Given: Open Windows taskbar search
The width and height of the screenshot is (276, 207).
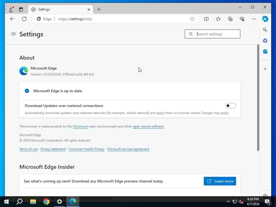Looking at the screenshot, I should coord(19,202).
